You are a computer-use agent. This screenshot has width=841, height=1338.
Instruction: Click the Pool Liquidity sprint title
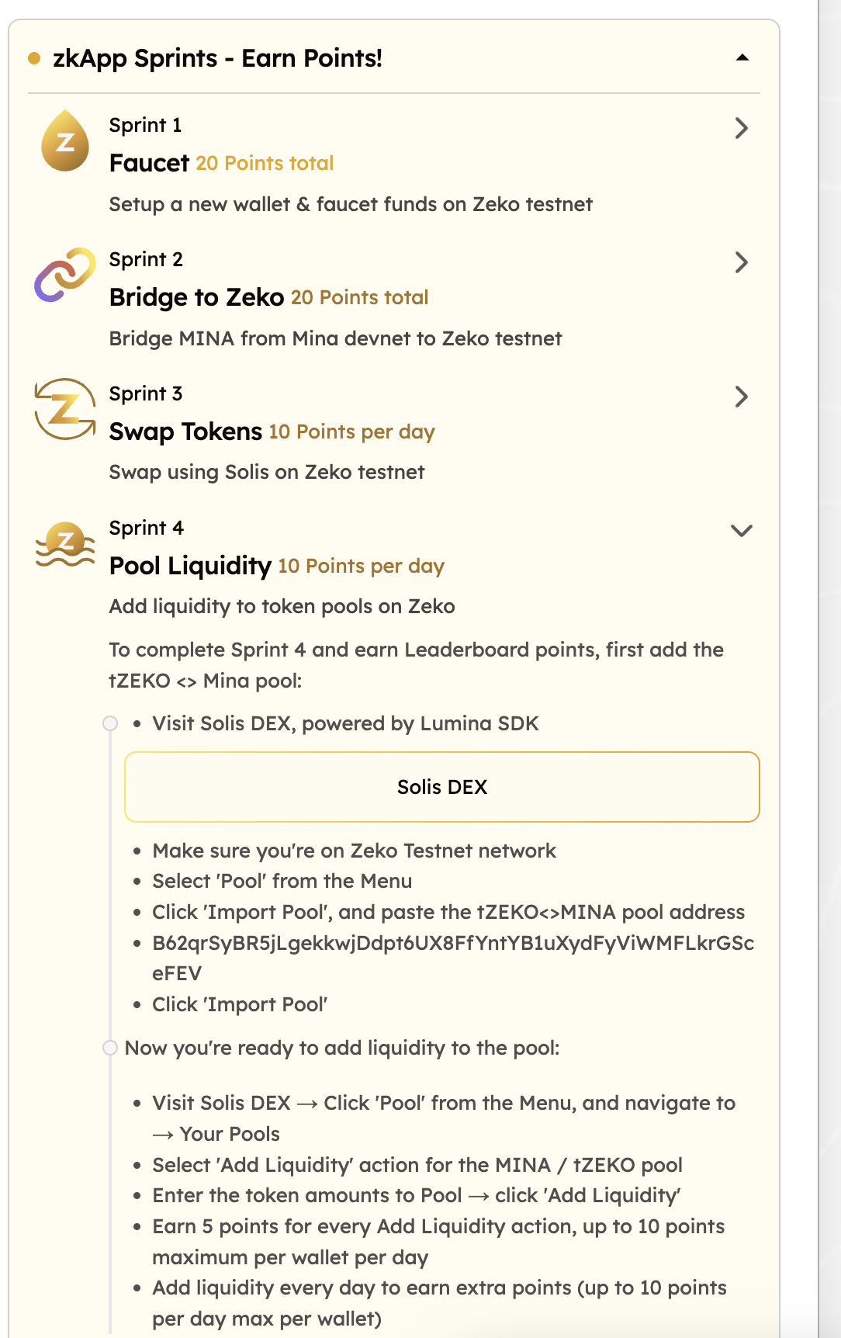point(190,566)
